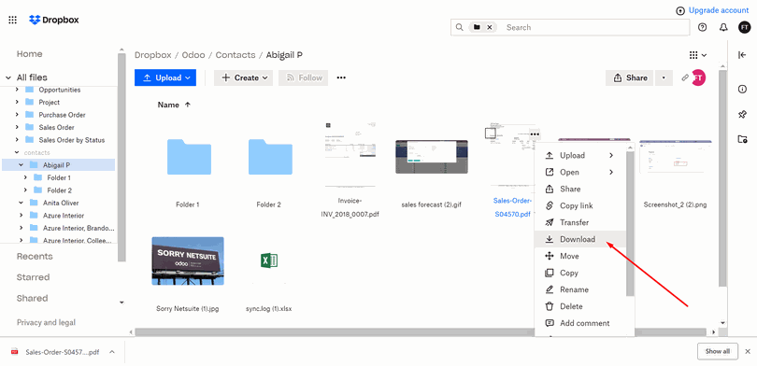The height and width of the screenshot is (366, 757).
Task: Select Sales Order folder in tree
Action: click(x=56, y=127)
